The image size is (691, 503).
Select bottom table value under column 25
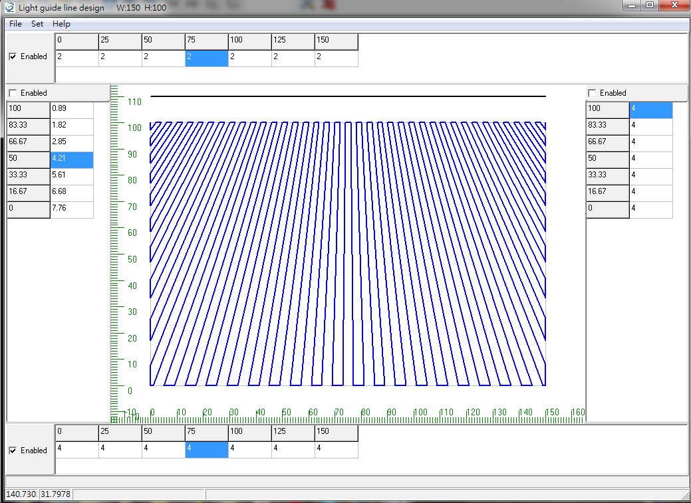[120, 450]
